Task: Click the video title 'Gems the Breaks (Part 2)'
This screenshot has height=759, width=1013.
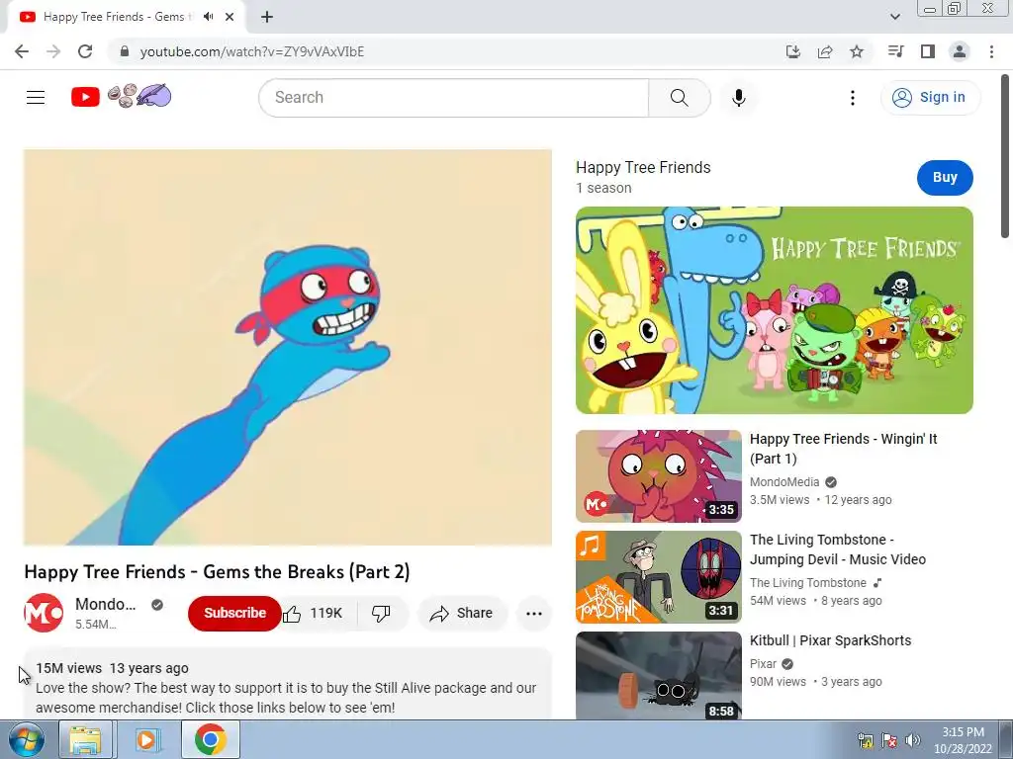Action: coord(217,572)
